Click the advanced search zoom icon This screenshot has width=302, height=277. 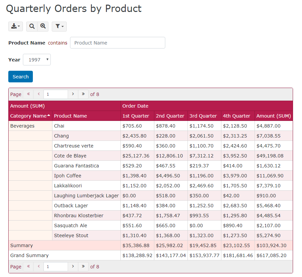click(43, 27)
